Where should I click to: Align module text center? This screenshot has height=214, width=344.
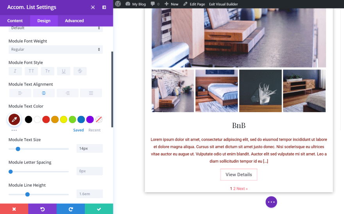(44, 93)
